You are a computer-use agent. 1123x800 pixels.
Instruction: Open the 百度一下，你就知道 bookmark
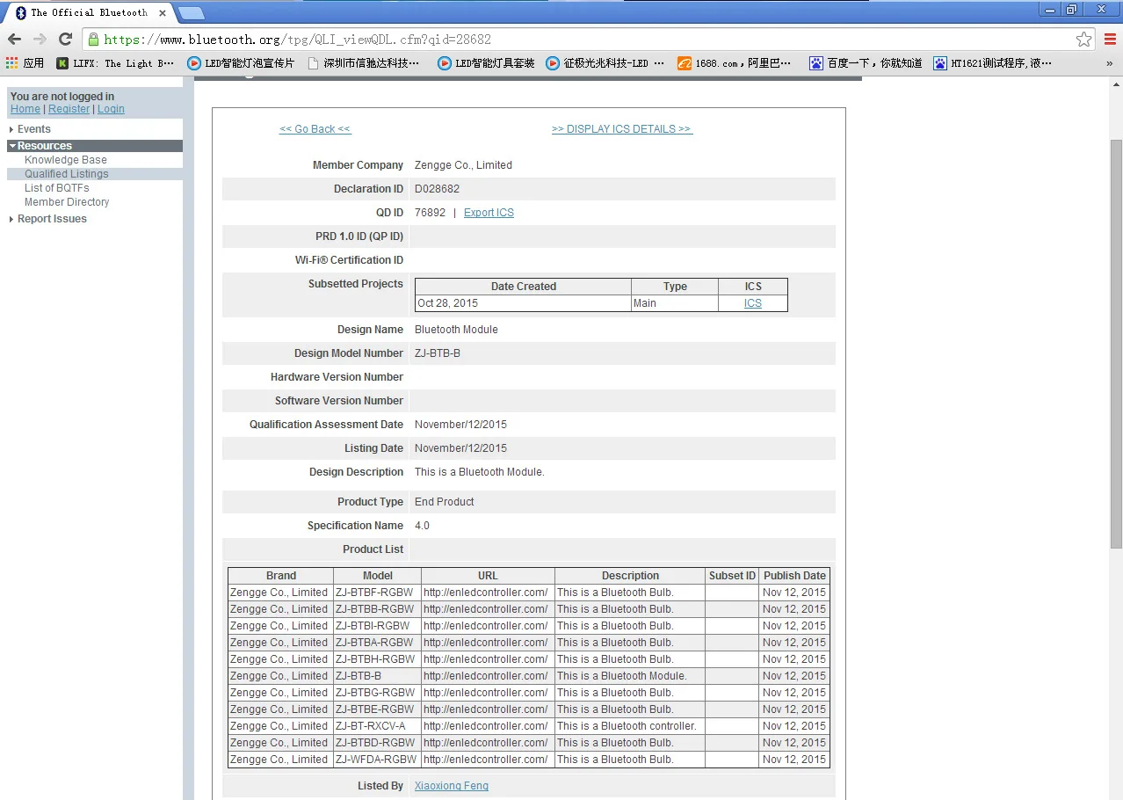coord(866,63)
